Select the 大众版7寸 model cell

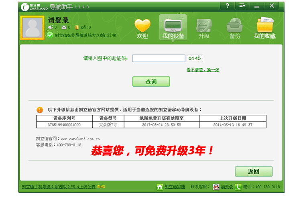108,125
